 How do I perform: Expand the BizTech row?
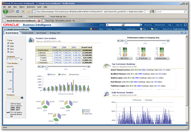(x=39, y=53)
